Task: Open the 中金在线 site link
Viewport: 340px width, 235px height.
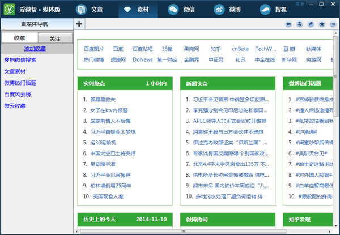Action: pos(265,59)
